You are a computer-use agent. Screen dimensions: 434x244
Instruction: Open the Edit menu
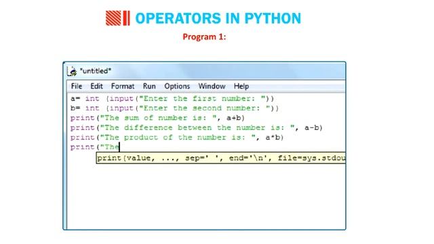[96, 86]
